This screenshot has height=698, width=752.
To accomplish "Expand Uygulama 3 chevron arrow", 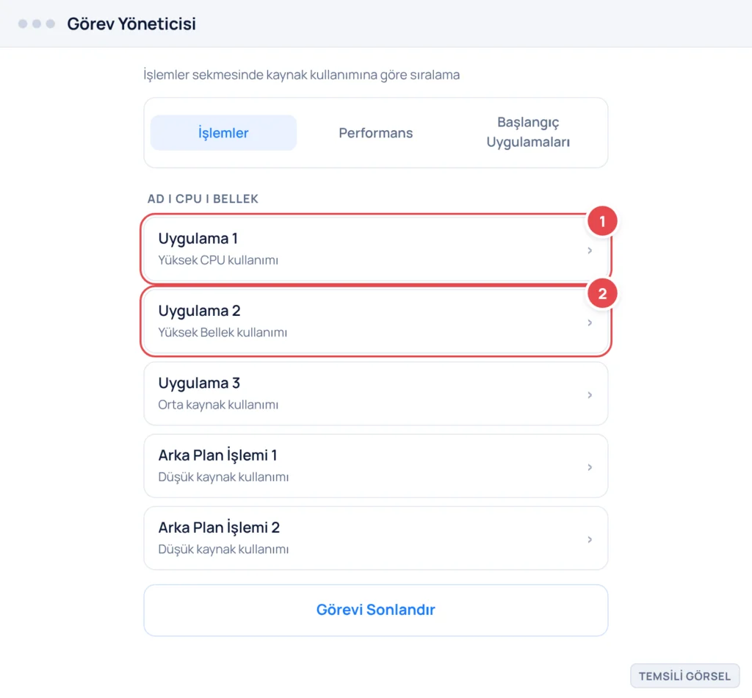I will (590, 395).
